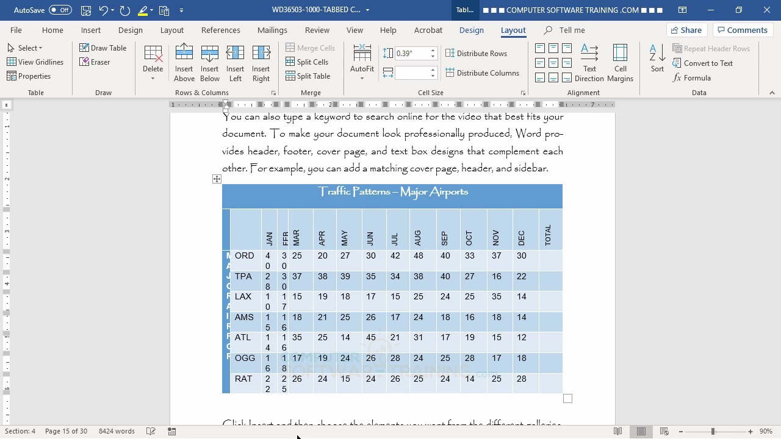Toggle View Gridlines
The width and height of the screenshot is (781, 439).
[35, 62]
